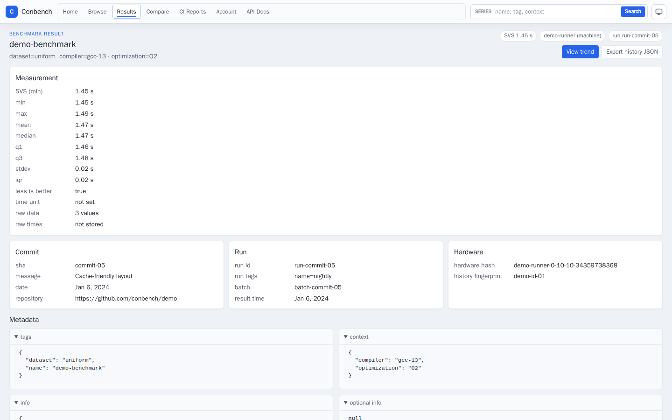Click the batch value batch-commit-05
672x420 pixels.
pos(318,287)
